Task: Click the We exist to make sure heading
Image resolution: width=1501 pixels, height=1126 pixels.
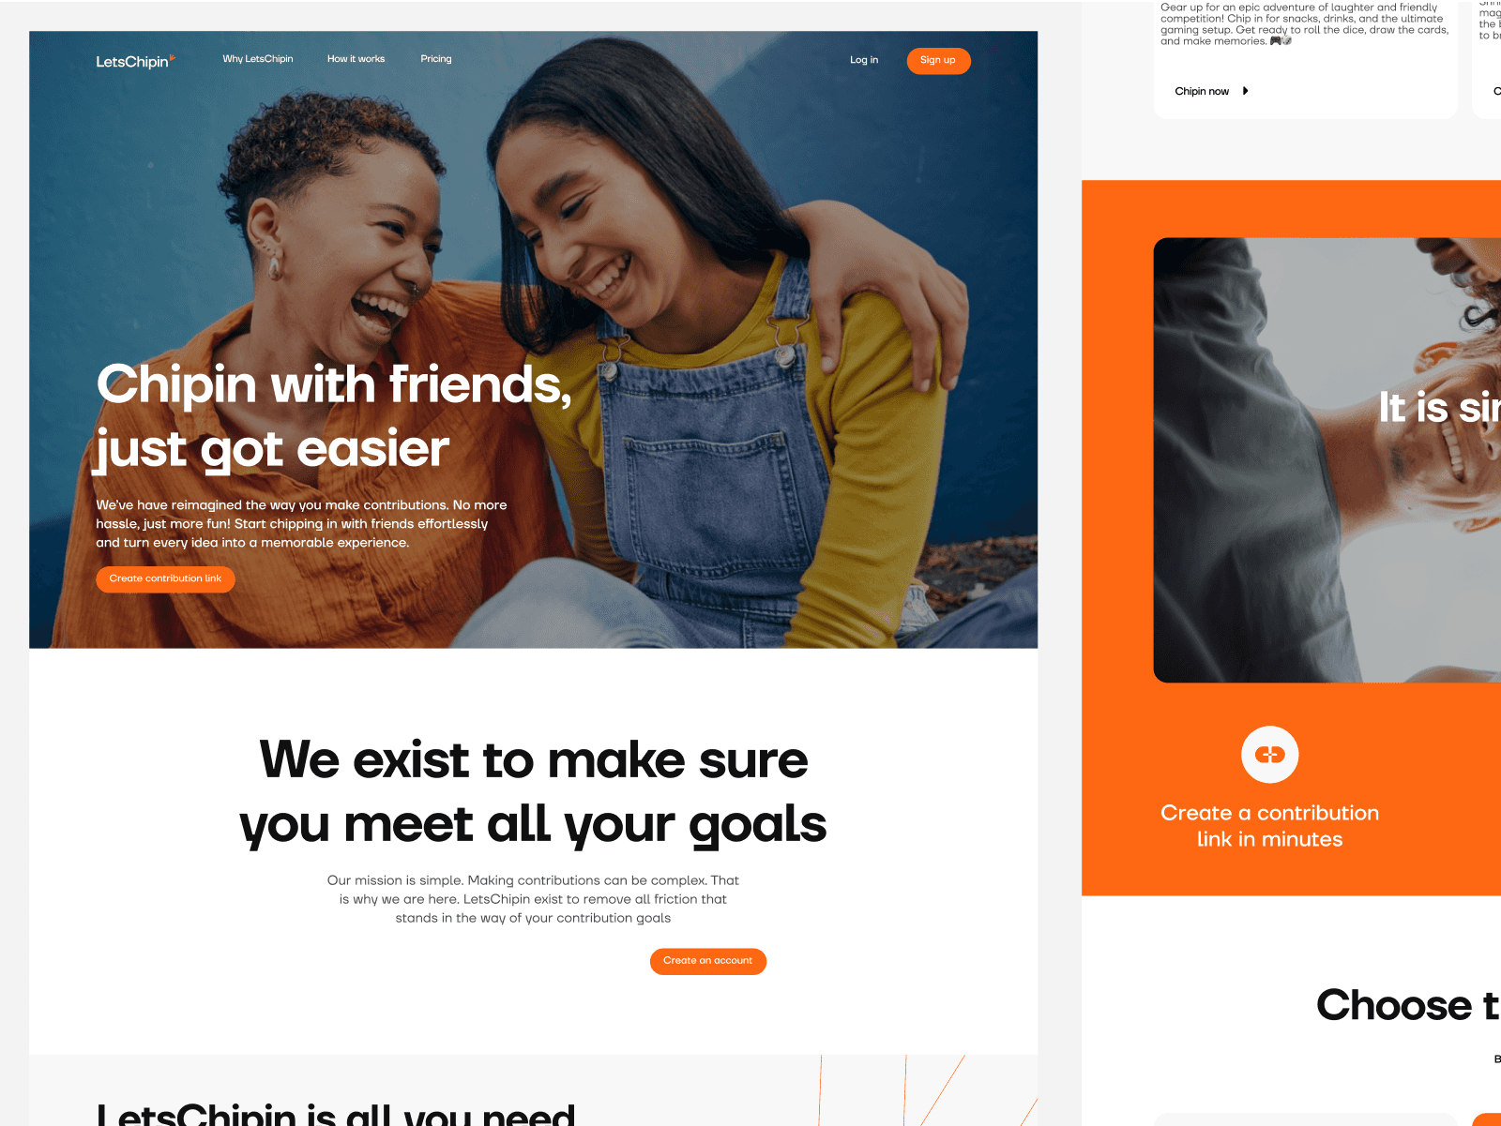Action: 533,792
